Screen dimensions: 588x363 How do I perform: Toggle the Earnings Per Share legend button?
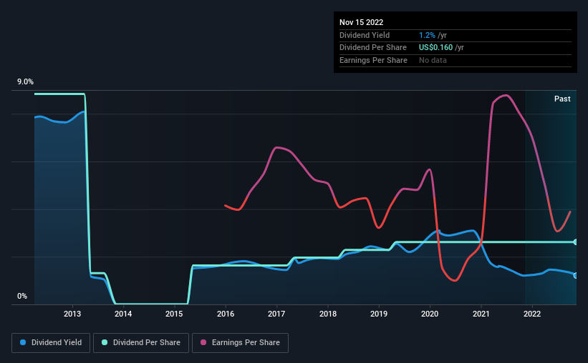(x=240, y=343)
